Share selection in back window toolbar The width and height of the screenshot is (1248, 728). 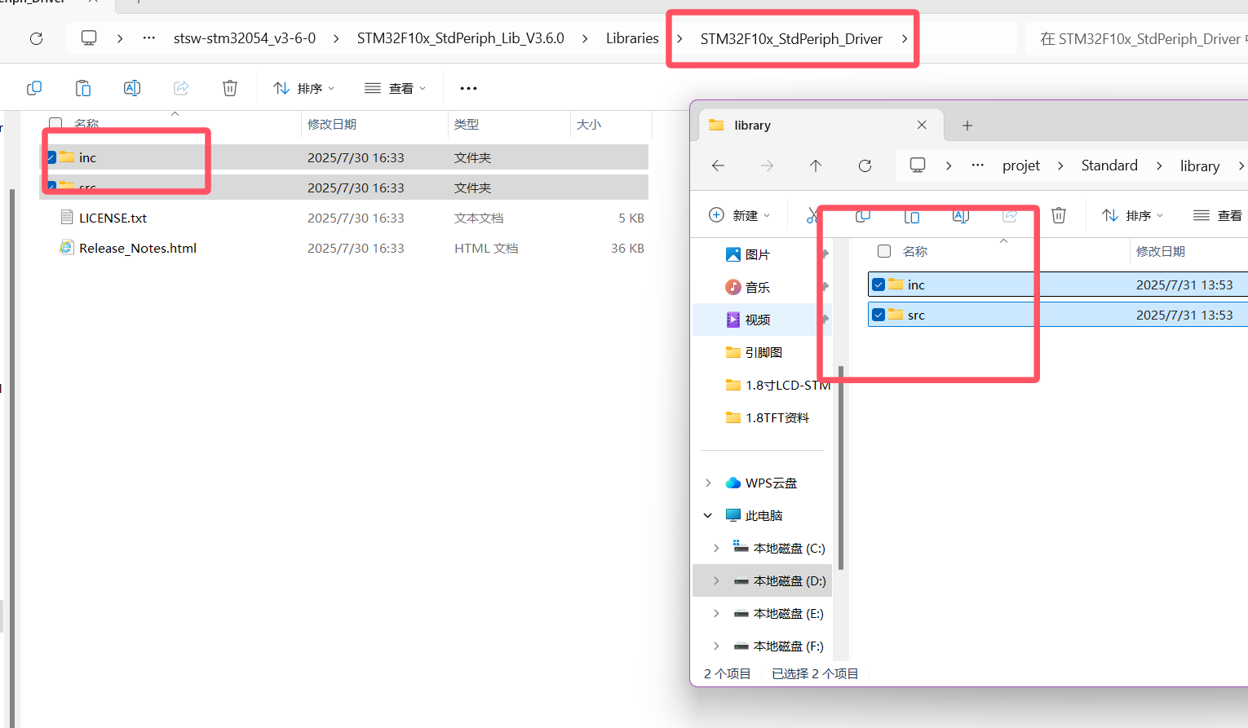click(x=181, y=88)
